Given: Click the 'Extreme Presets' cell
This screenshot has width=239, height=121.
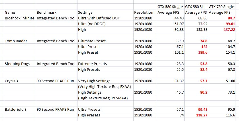Looking at the screenshot, I should (105, 64).
